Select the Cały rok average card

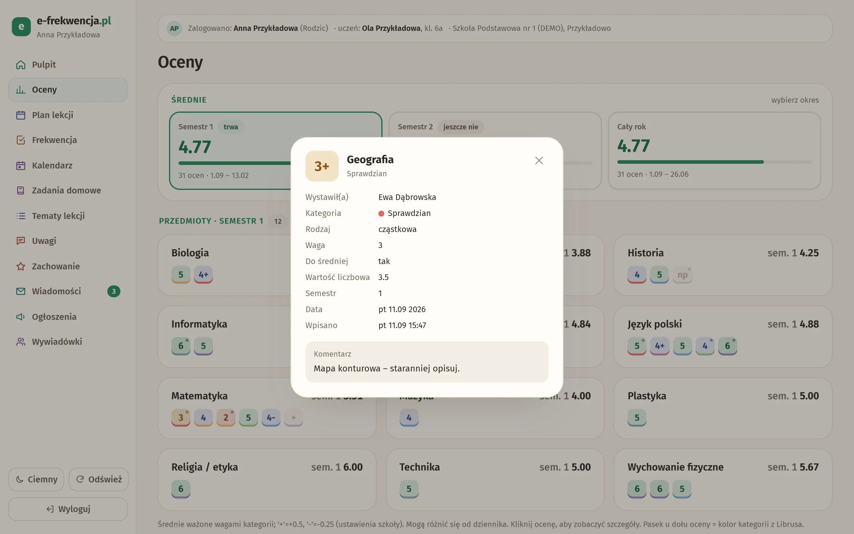(714, 151)
